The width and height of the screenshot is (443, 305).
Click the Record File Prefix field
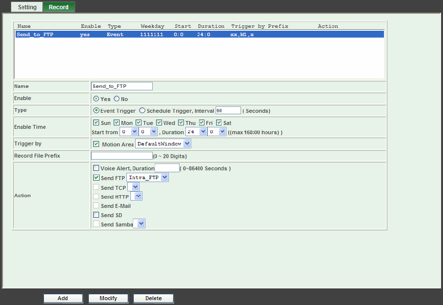(x=122, y=156)
